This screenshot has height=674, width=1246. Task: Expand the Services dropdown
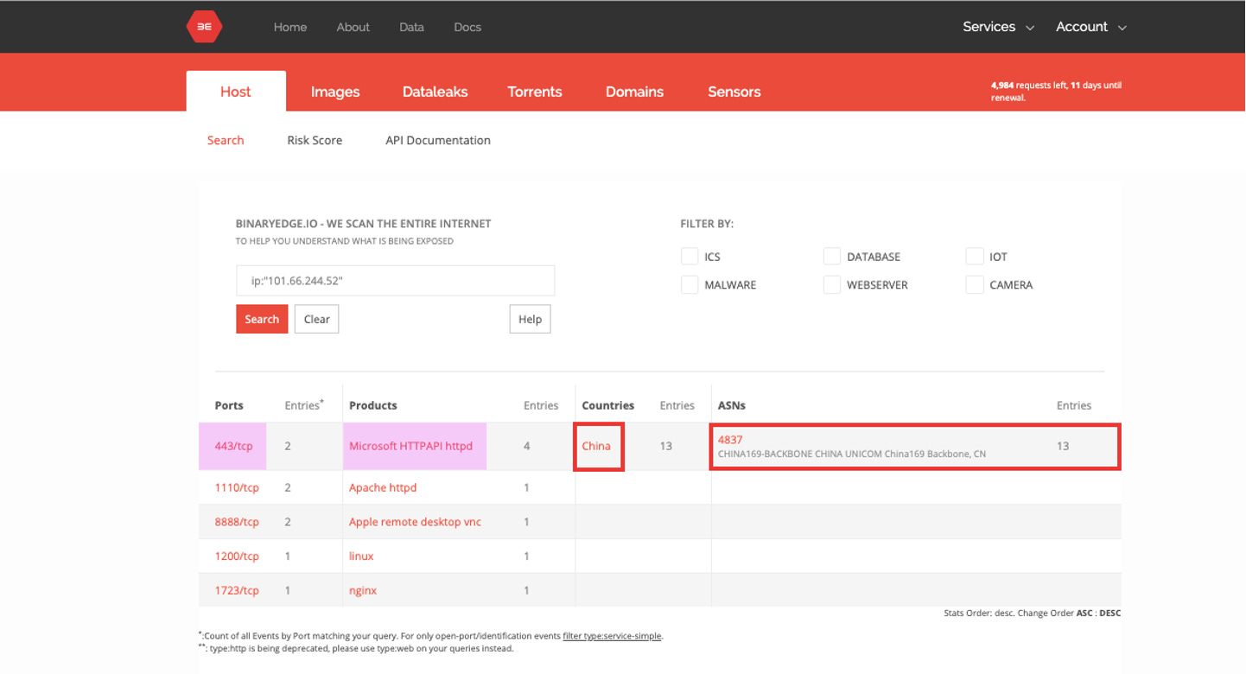[x=998, y=27]
